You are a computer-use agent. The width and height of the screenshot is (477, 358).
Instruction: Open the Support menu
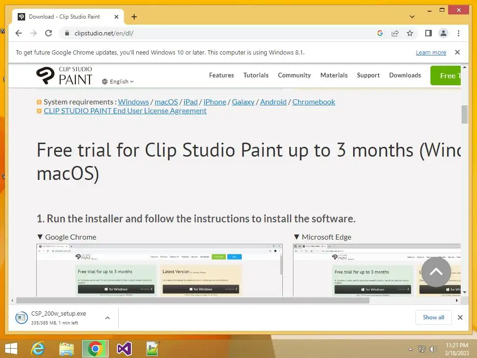[368, 75]
